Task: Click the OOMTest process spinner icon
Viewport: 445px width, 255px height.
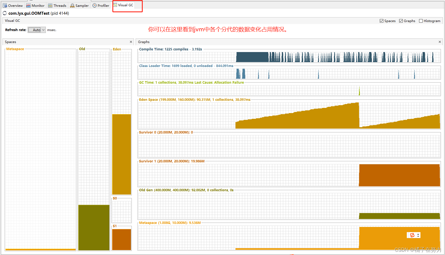Action: coord(5,13)
